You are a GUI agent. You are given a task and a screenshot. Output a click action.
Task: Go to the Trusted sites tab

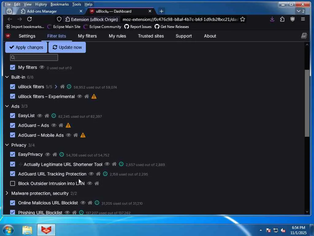coord(151,36)
